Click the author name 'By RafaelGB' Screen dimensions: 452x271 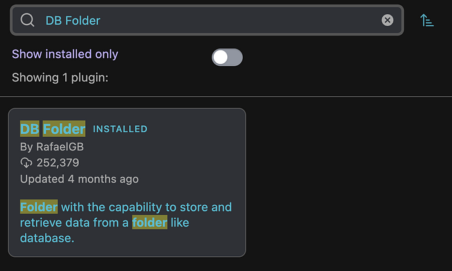pyautogui.click(x=52, y=146)
